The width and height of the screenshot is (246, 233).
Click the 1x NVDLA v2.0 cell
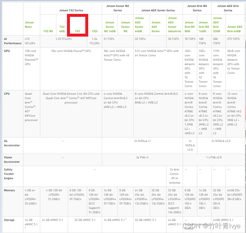click(190, 145)
